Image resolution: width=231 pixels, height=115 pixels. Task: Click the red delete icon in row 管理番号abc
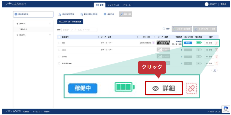pos(217,64)
